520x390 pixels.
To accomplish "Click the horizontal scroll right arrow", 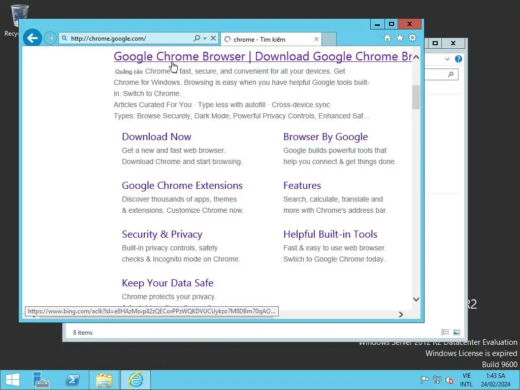I will (401, 314).
